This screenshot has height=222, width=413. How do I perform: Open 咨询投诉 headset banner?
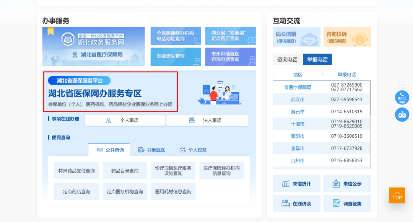pos(347,37)
